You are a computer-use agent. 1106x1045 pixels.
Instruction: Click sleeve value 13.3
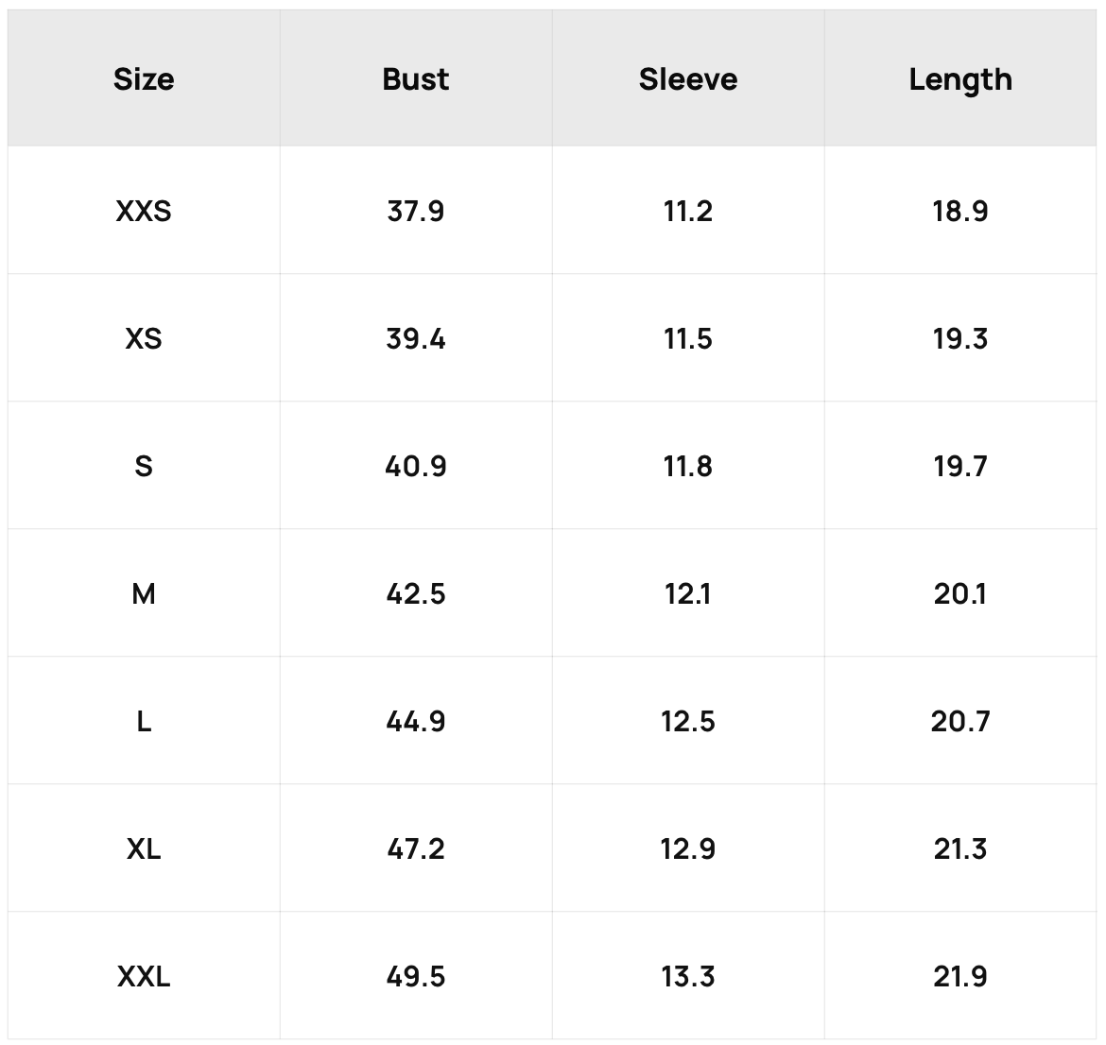688,977
